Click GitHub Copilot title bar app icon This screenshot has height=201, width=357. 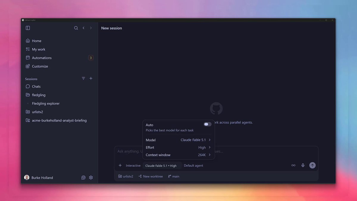point(23,20)
